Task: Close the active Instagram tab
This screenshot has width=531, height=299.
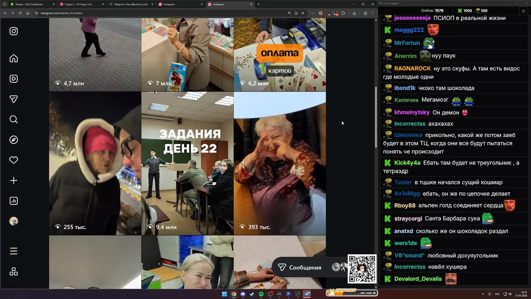Action: [x=251, y=4]
